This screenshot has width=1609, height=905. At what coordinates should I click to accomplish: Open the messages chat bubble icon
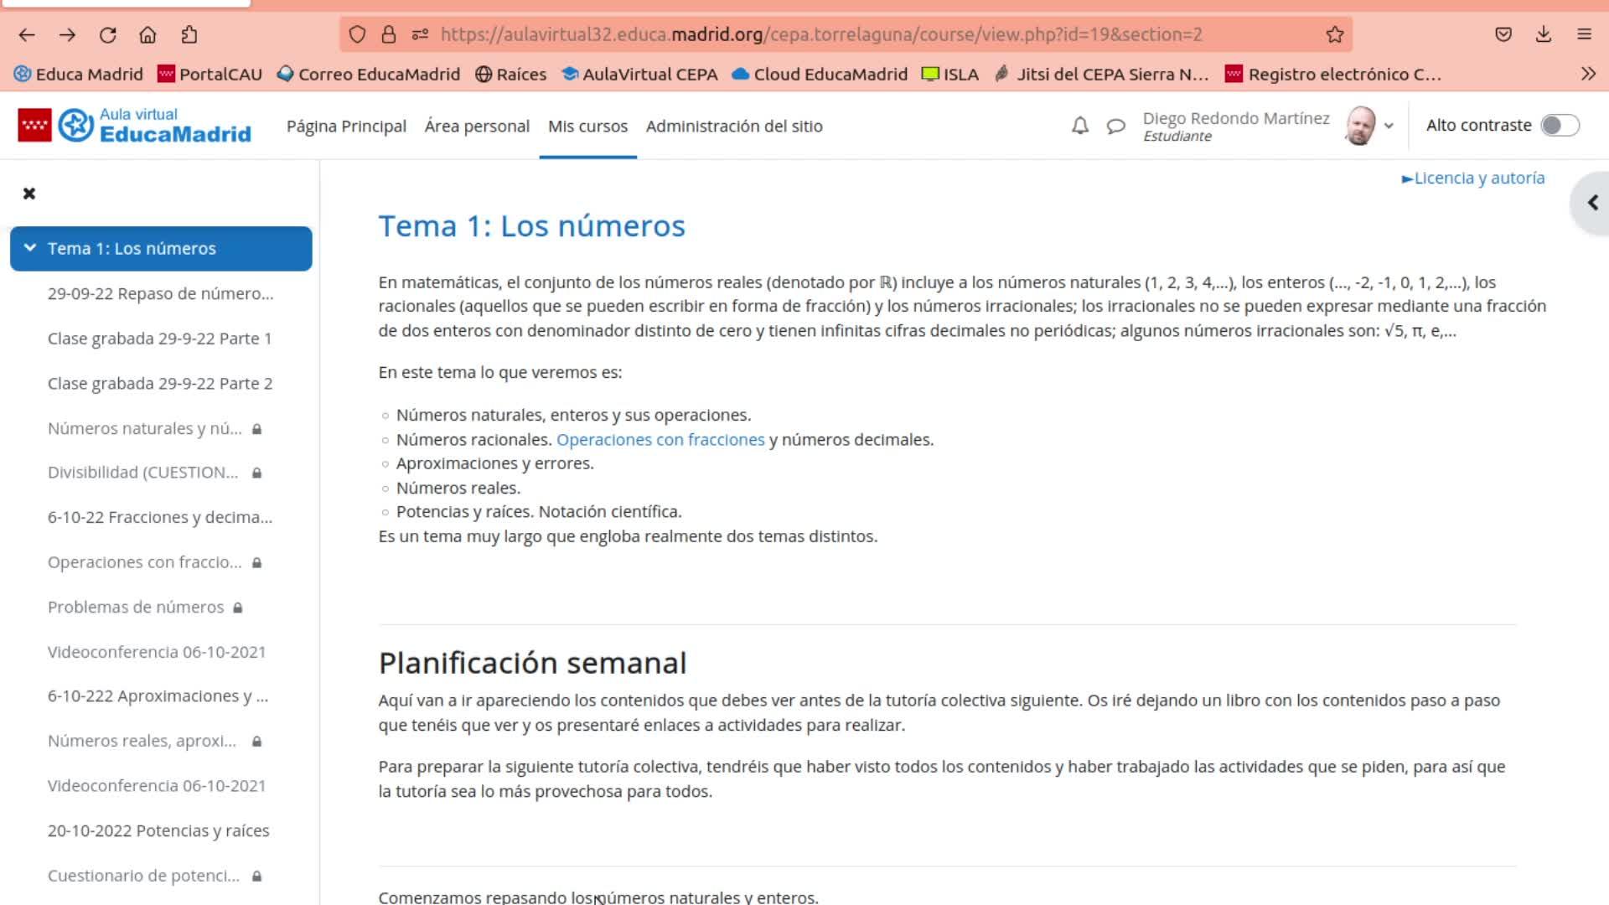(1115, 126)
